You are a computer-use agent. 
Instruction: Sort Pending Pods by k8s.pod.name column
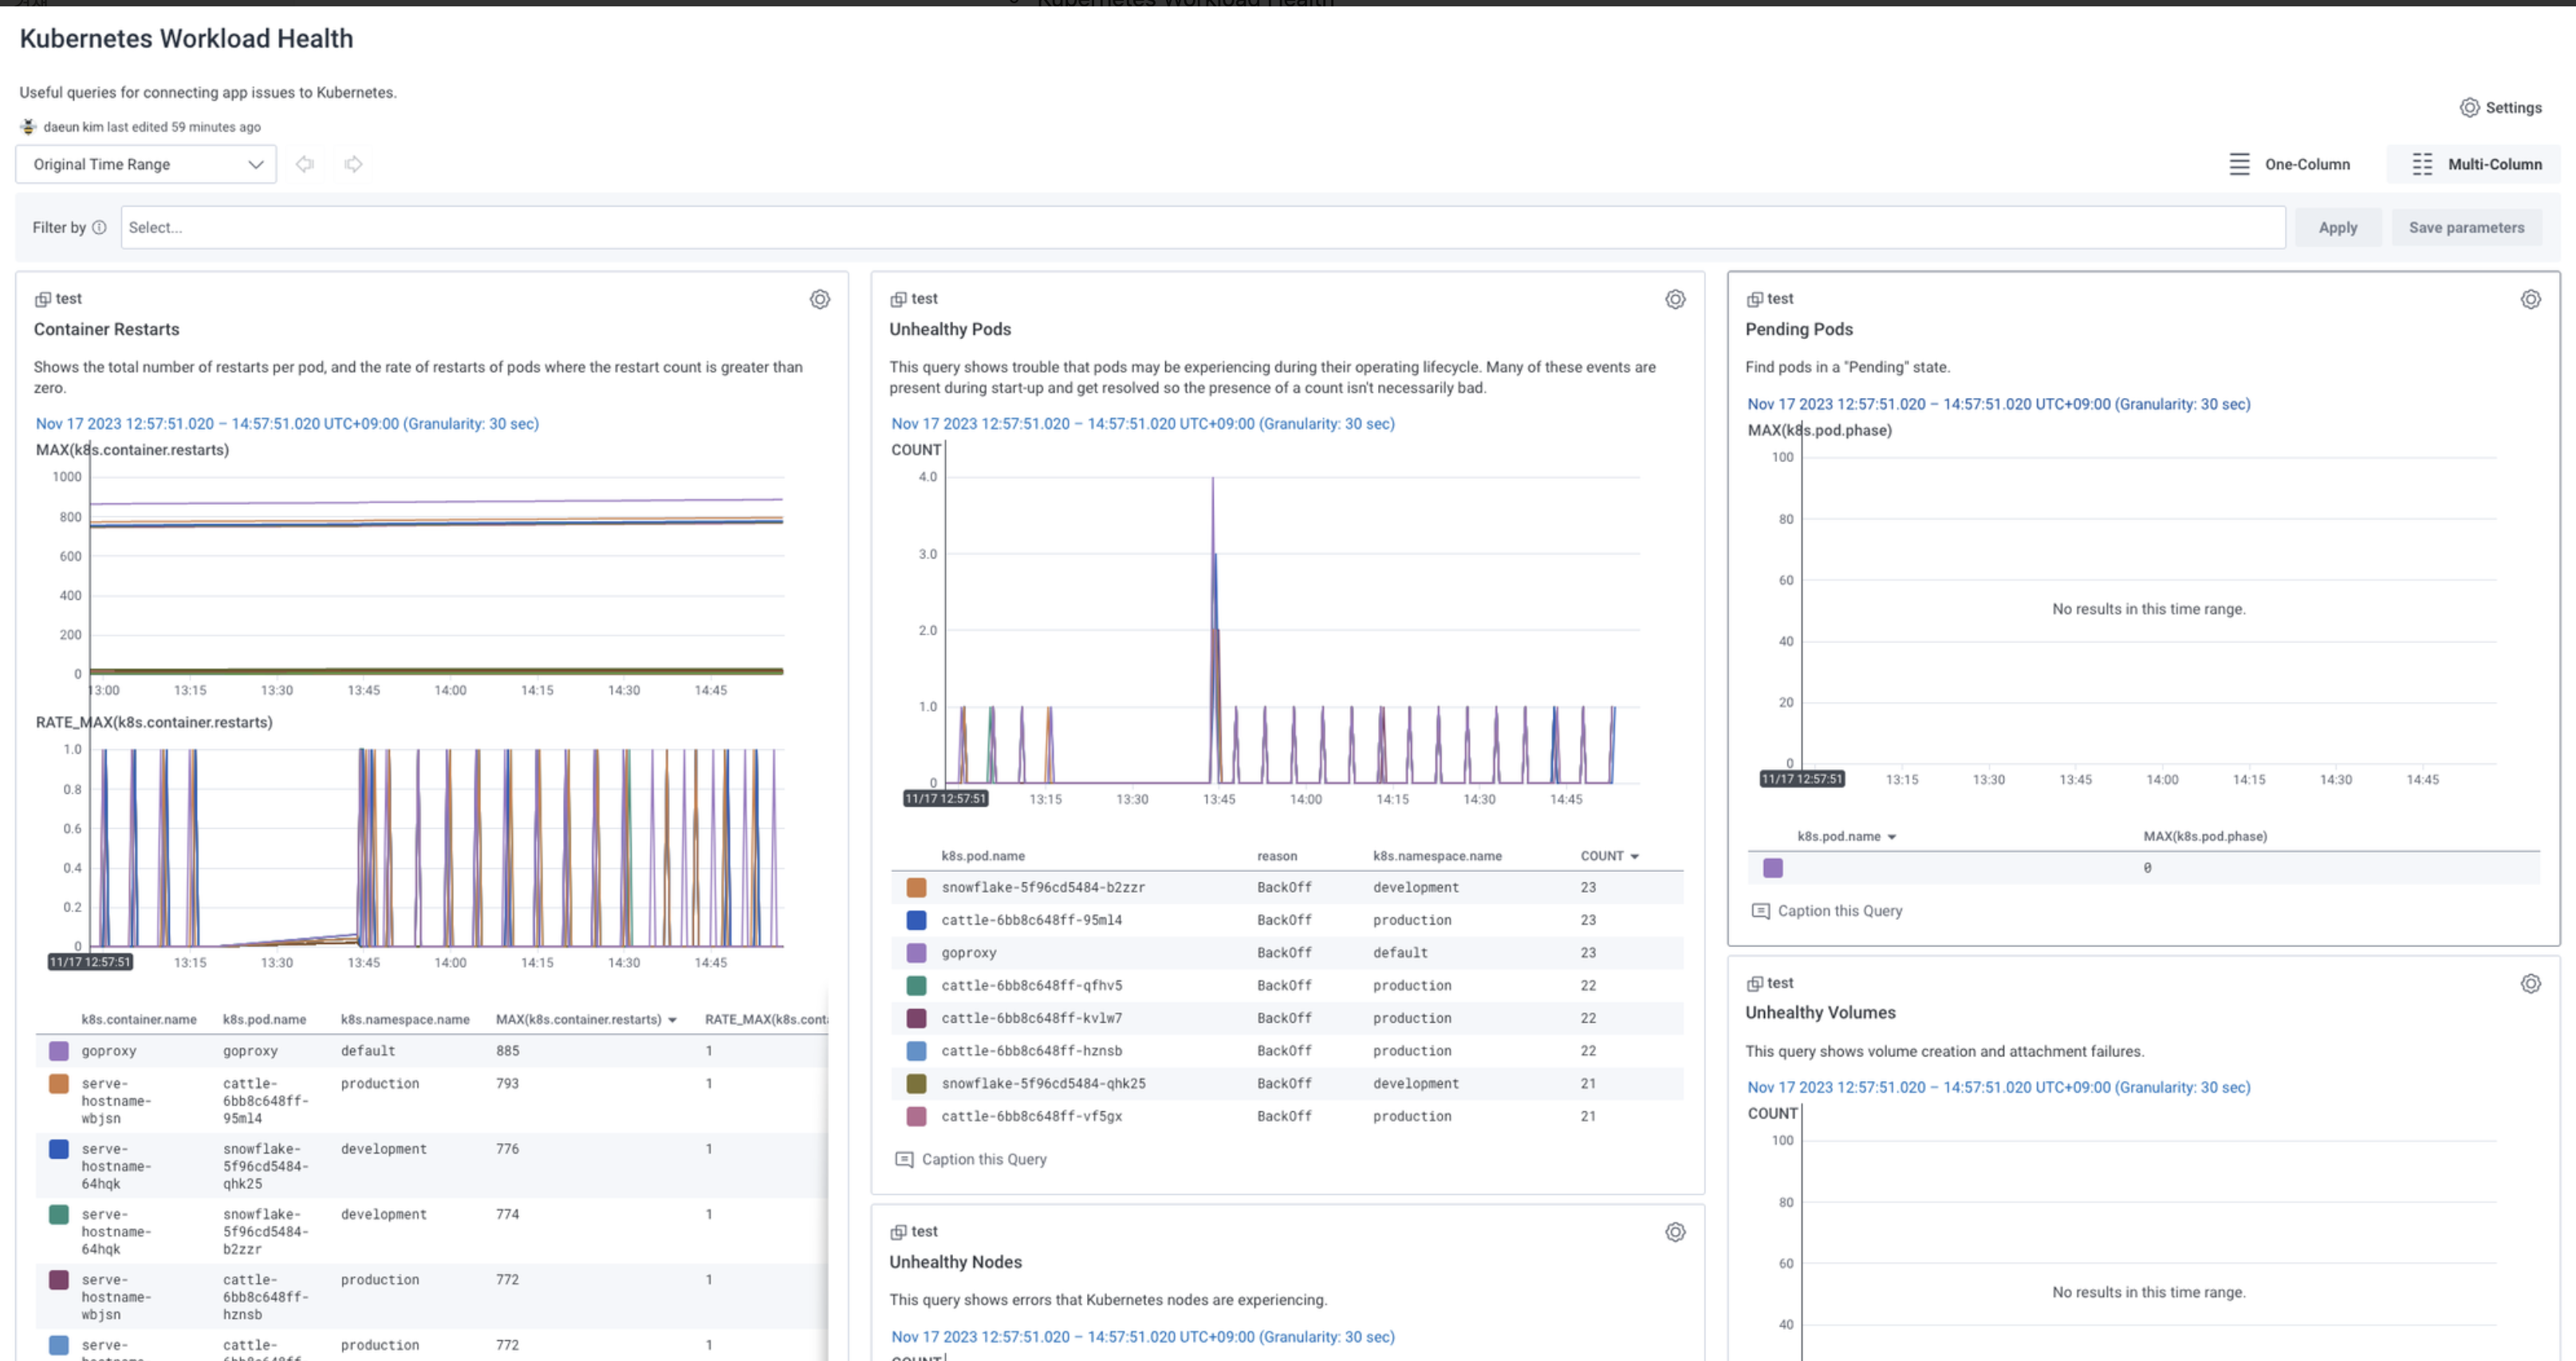click(x=1845, y=836)
